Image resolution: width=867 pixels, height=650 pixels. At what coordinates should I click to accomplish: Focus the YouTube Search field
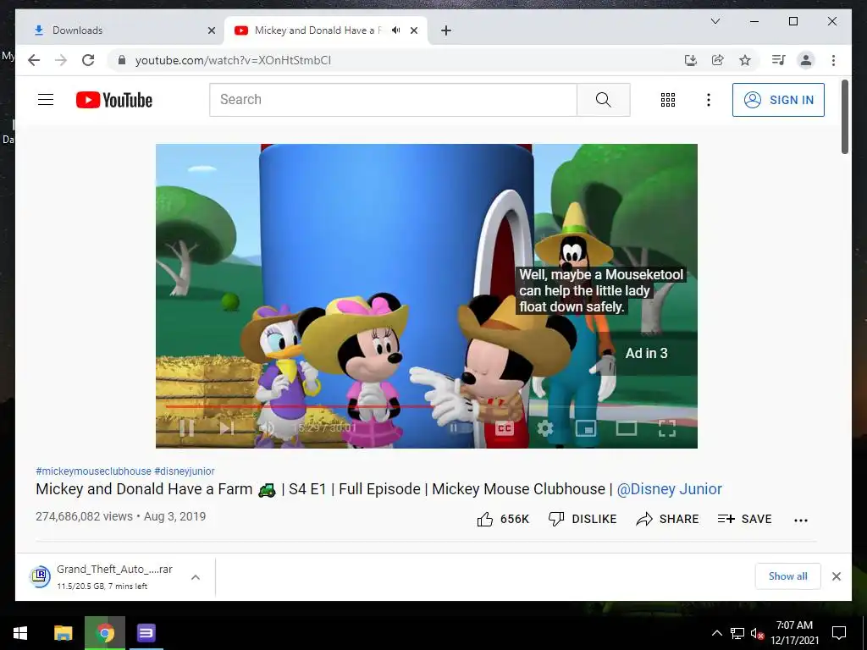pyautogui.click(x=393, y=100)
